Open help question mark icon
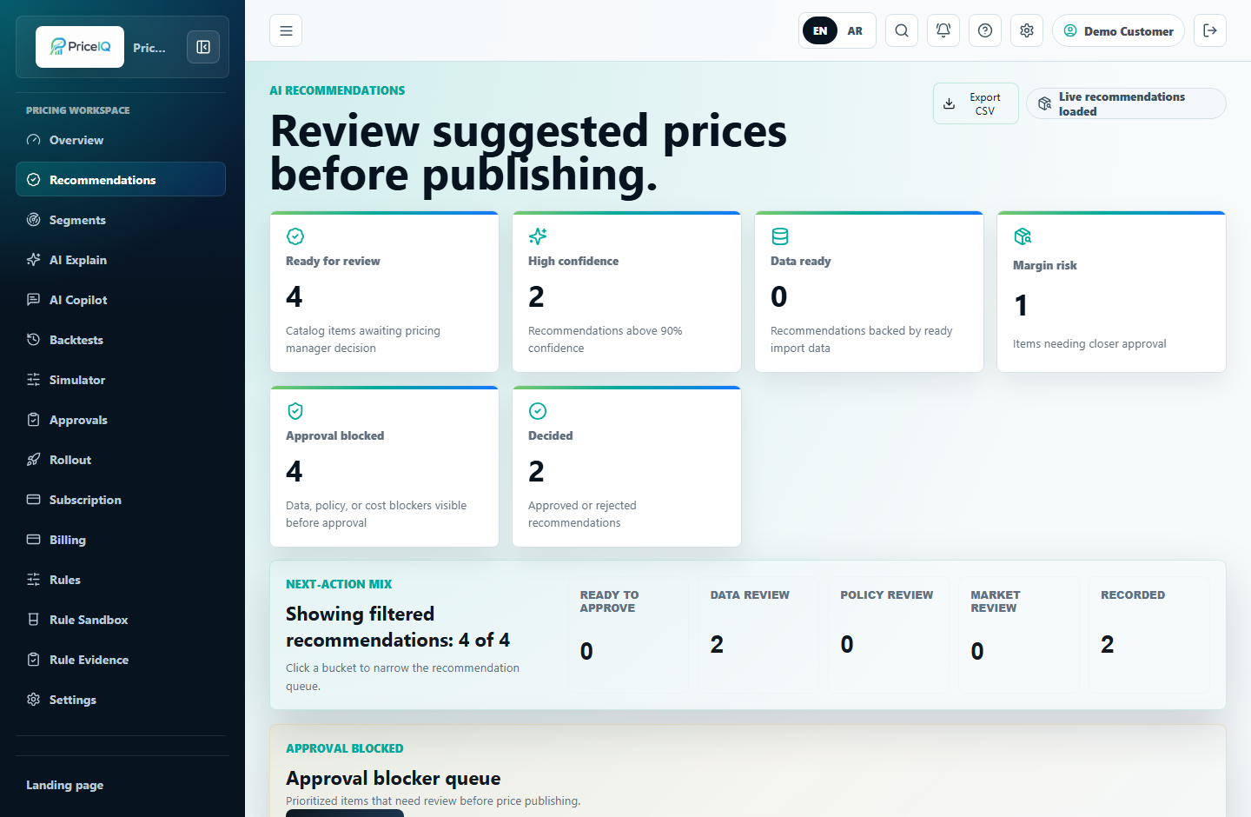 tap(985, 30)
